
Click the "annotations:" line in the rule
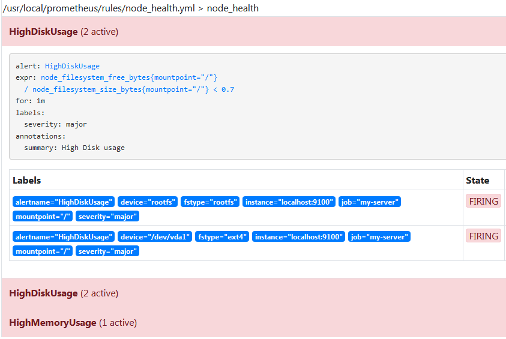point(41,136)
